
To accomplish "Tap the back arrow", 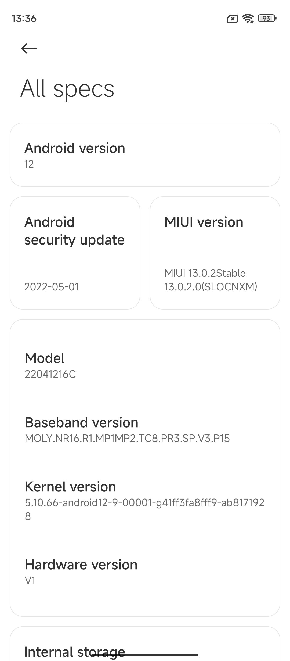I will point(29,49).
